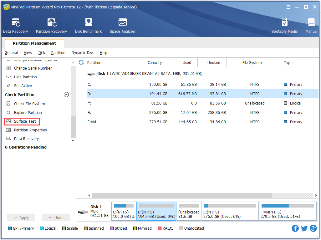
Task: Click the Apply button
Action: [x=21, y=218]
